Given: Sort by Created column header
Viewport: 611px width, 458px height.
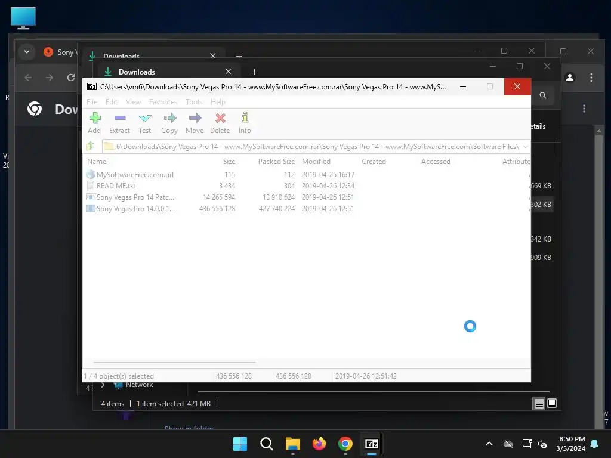Looking at the screenshot, I should point(374,161).
